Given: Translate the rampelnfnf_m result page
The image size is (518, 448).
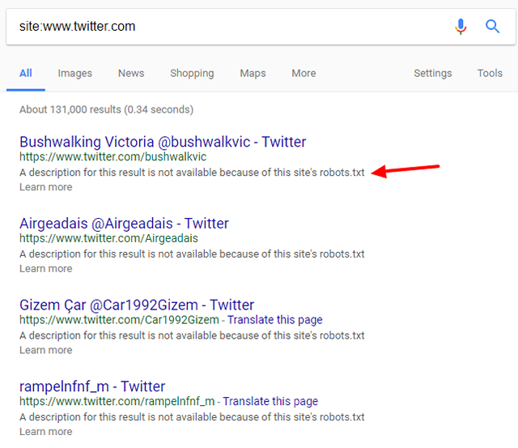Looking at the screenshot, I should coord(270,402).
